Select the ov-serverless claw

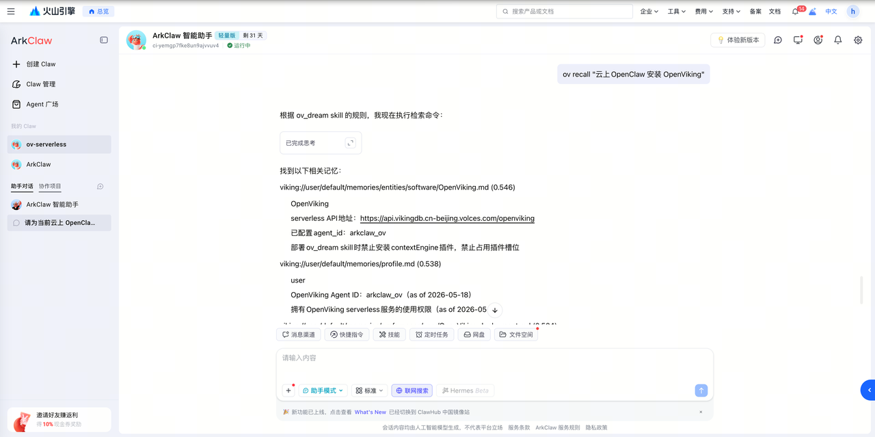tap(59, 144)
